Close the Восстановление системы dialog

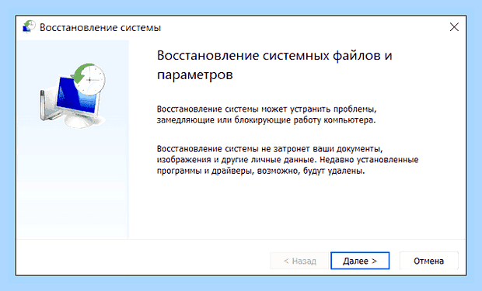(x=454, y=27)
